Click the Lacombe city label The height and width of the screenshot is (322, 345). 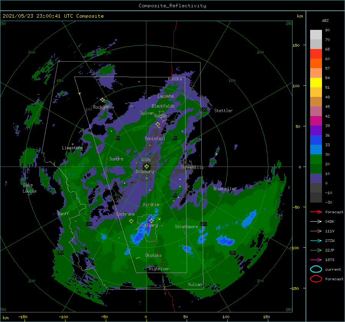click(x=166, y=96)
